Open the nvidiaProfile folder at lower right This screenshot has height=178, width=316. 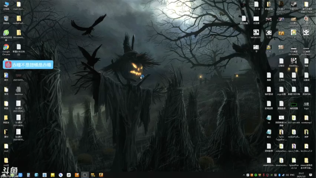click(x=294, y=133)
